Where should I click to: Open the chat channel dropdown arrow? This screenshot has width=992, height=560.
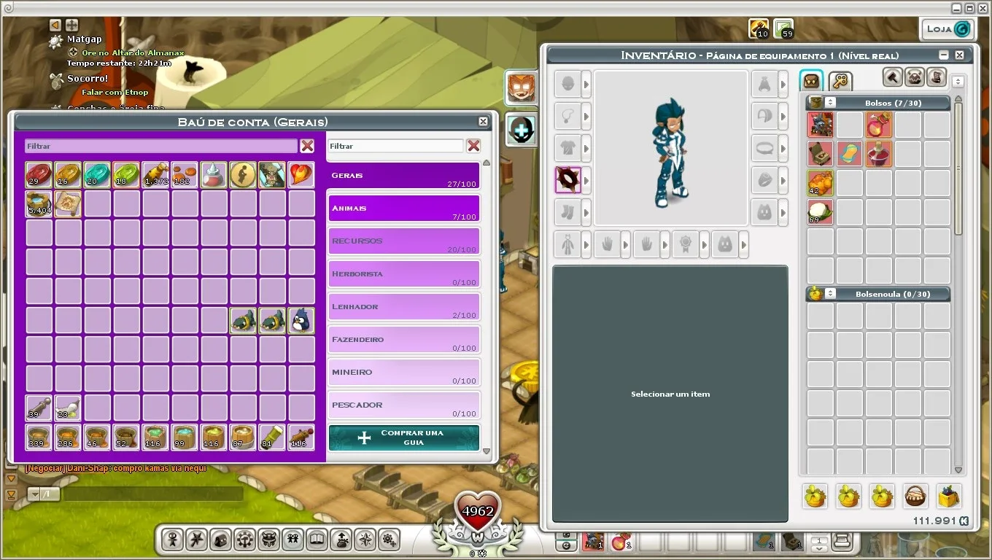tap(34, 494)
